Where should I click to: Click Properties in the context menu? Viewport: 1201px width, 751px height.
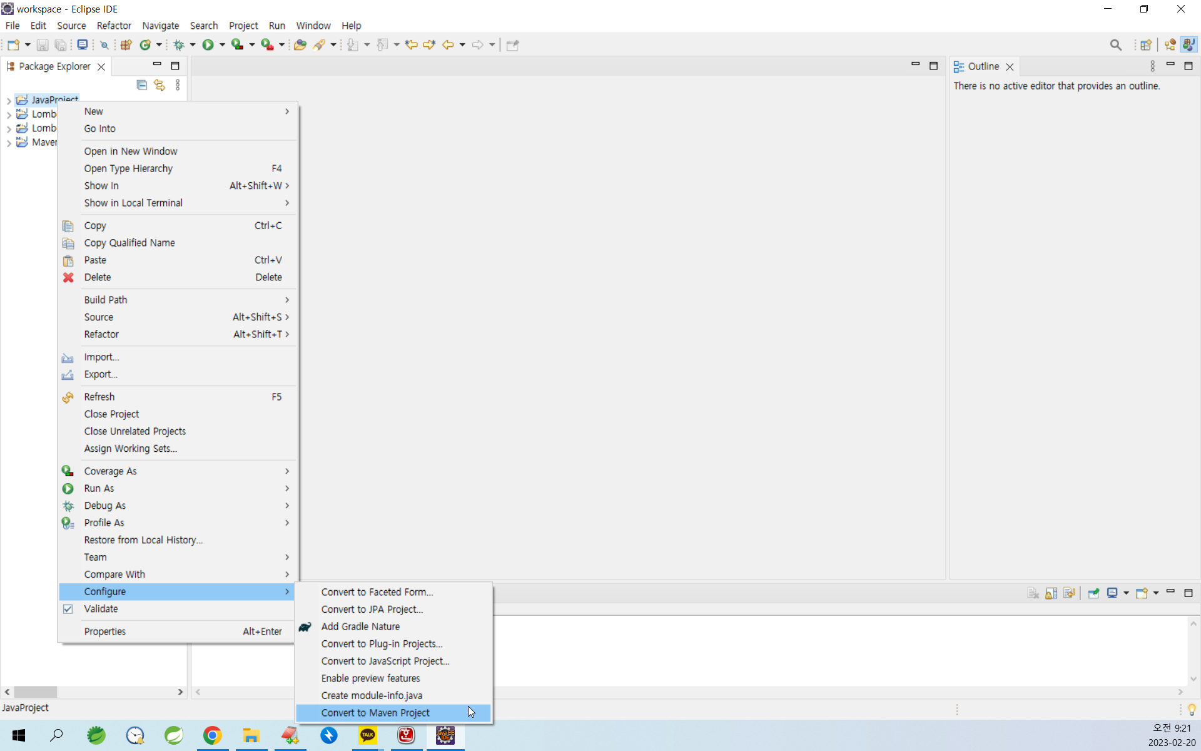(177, 631)
